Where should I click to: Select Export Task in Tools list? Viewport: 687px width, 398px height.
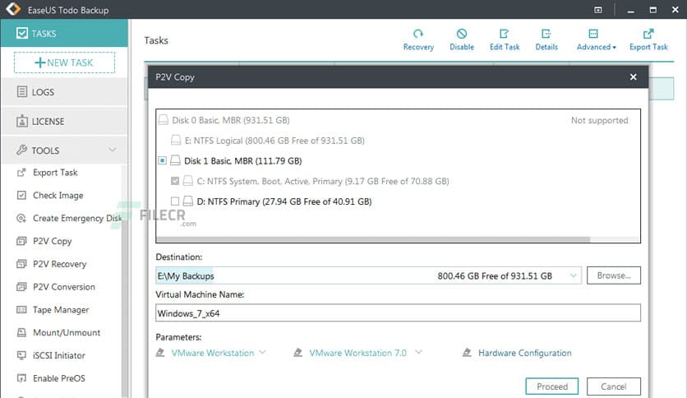coord(55,173)
